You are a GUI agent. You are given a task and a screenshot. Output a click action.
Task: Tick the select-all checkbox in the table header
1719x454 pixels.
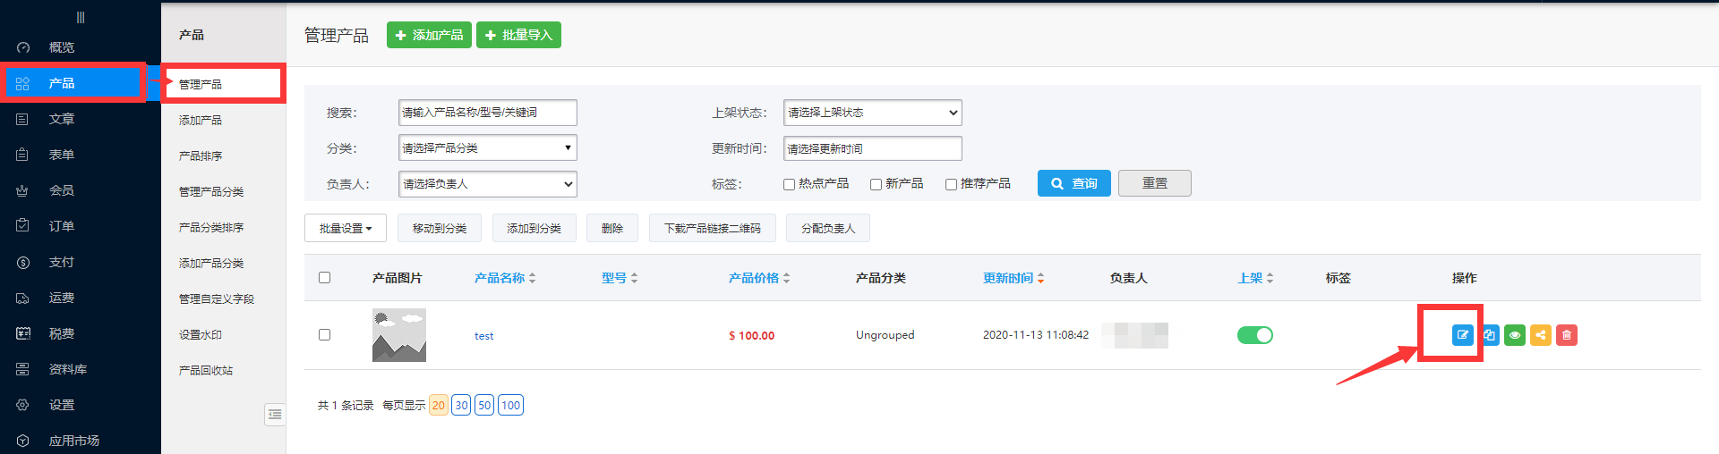click(324, 277)
